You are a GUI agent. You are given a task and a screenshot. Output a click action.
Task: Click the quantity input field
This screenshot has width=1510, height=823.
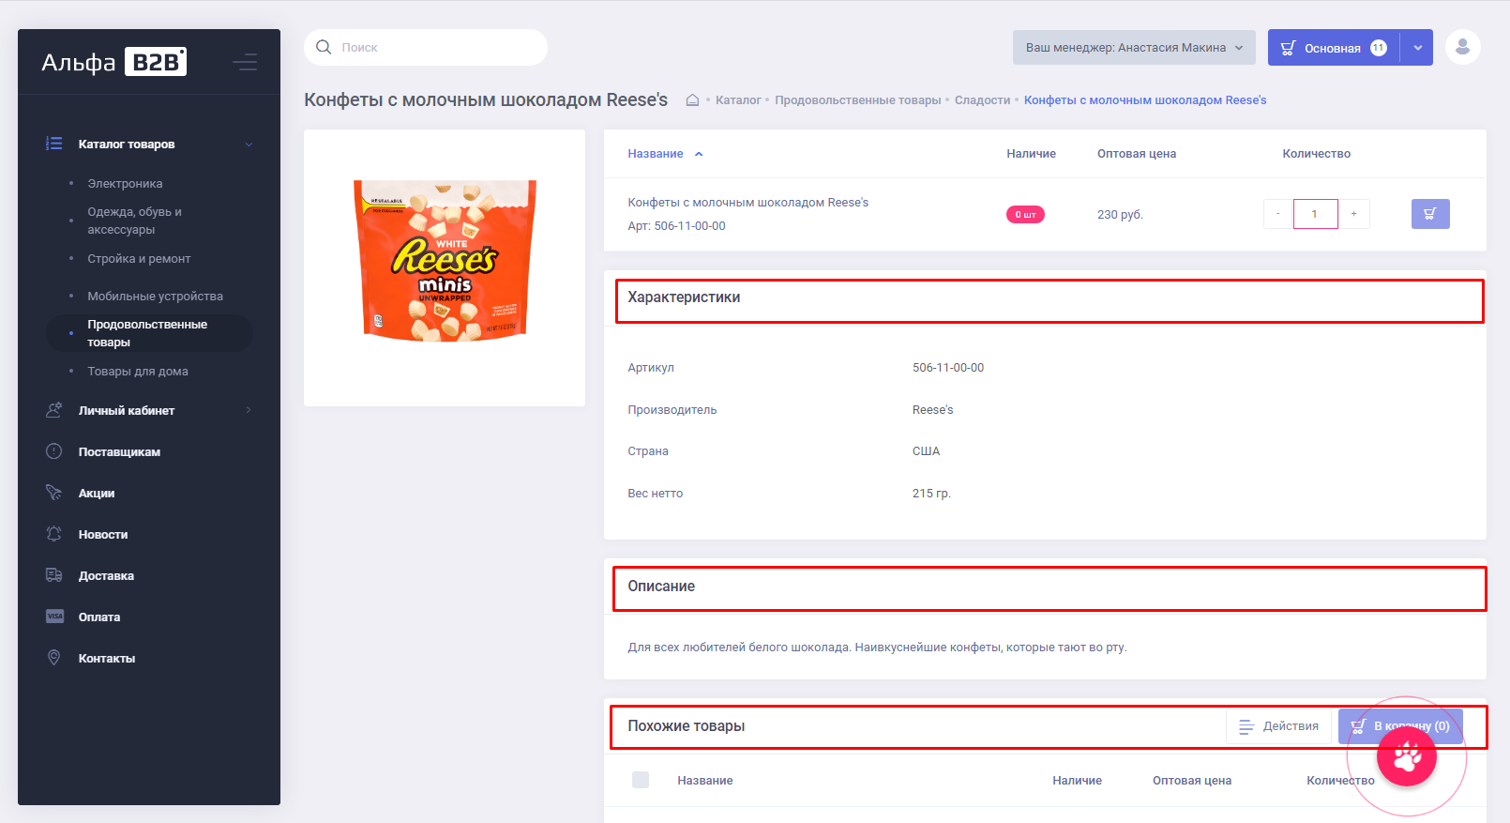[x=1315, y=214]
